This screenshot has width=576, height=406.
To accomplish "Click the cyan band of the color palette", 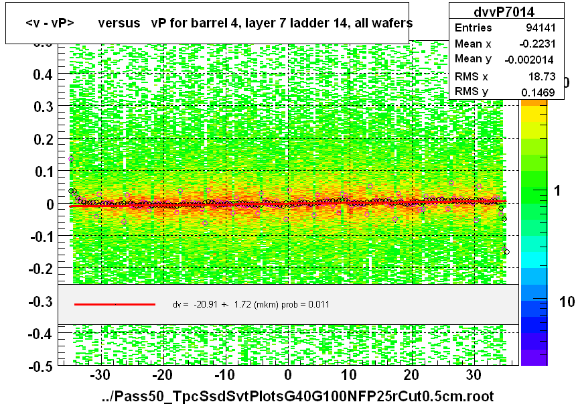I will tap(534, 260).
